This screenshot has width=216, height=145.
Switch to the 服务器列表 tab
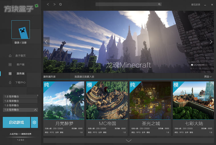pyautogui.click(x=49, y=77)
